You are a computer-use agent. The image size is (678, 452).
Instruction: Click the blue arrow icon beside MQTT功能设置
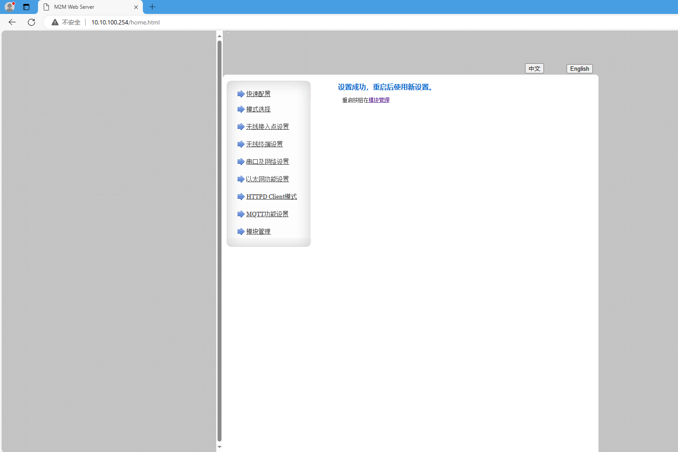click(x=241, y=214)
